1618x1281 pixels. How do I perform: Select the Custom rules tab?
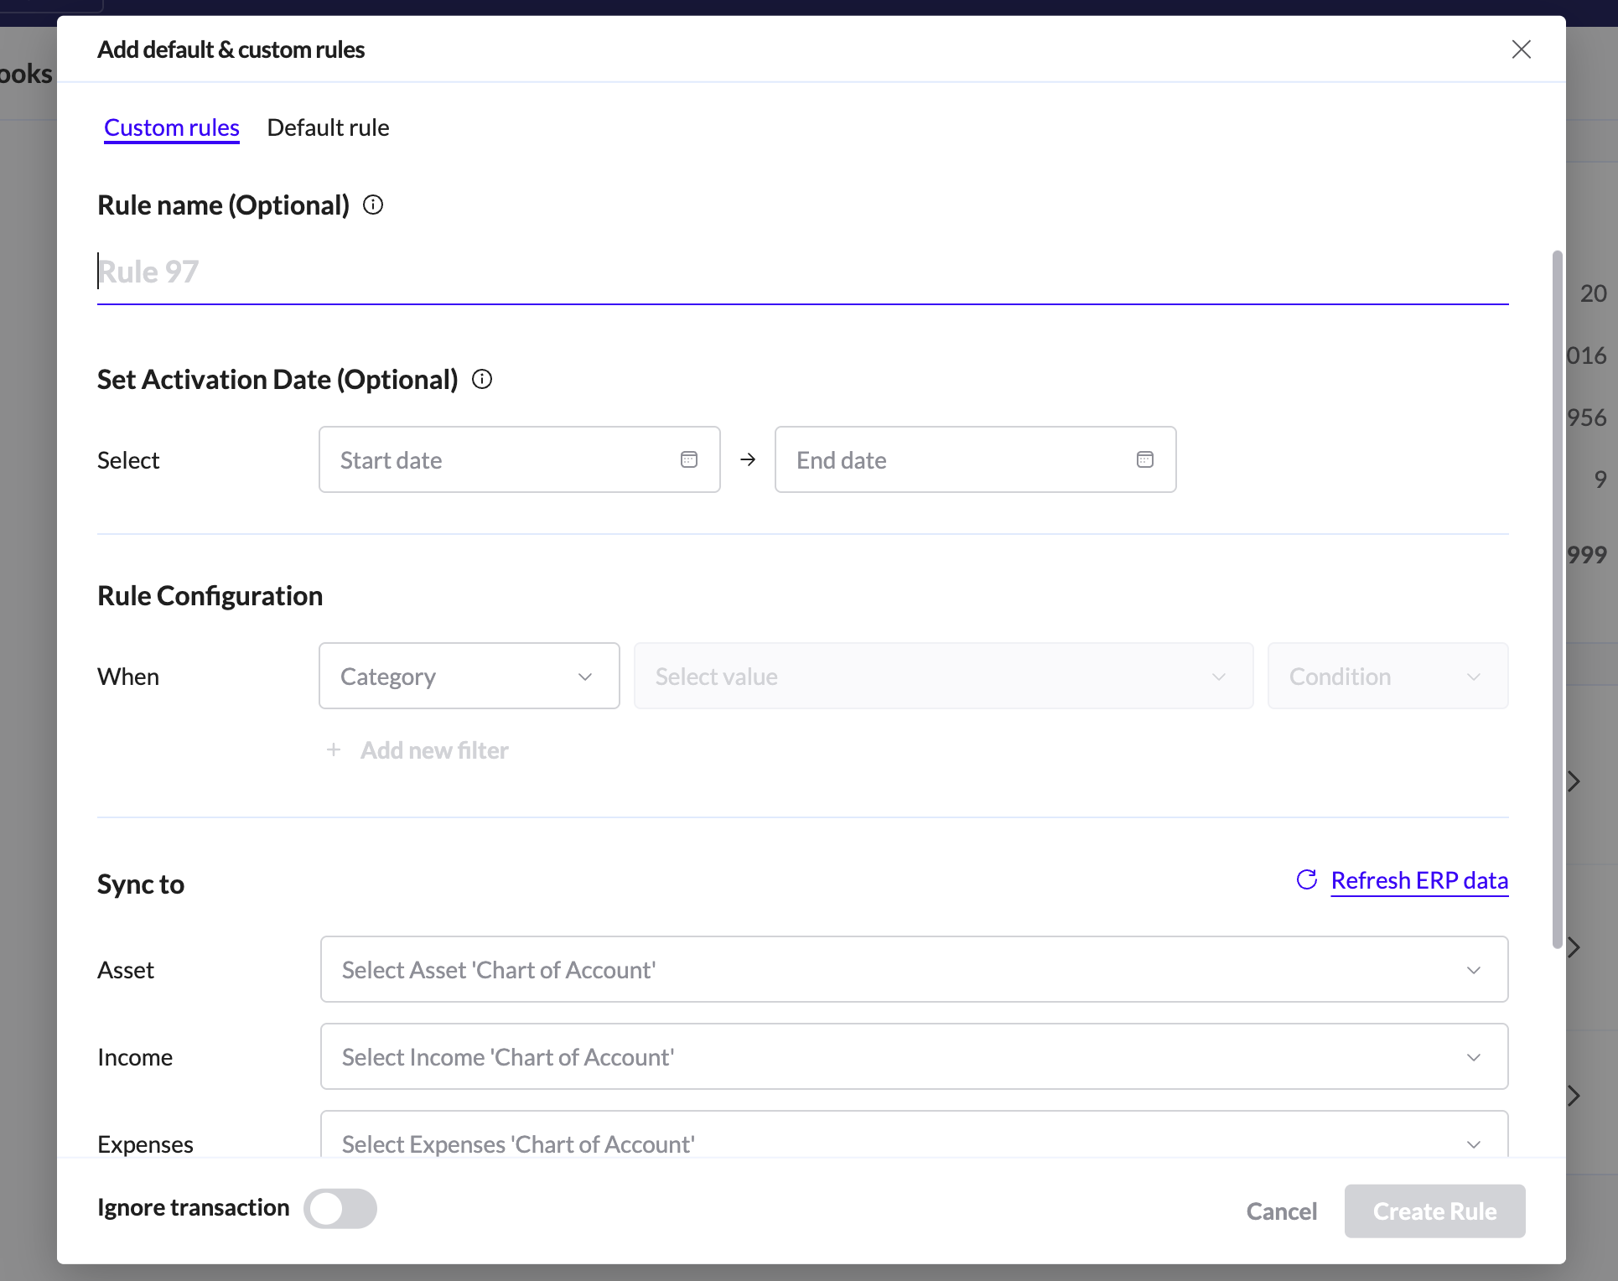point(172,127)
